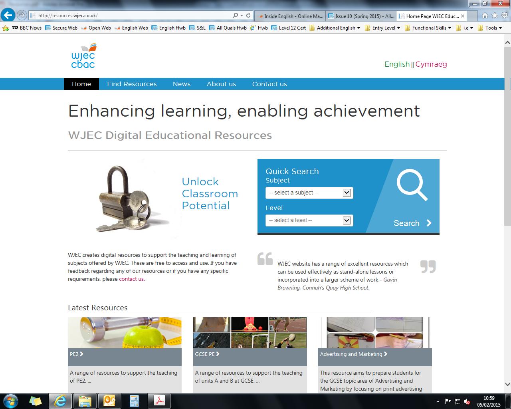Click the network icon in system tray
511x409 pixels.
click(x=458, y=401)
